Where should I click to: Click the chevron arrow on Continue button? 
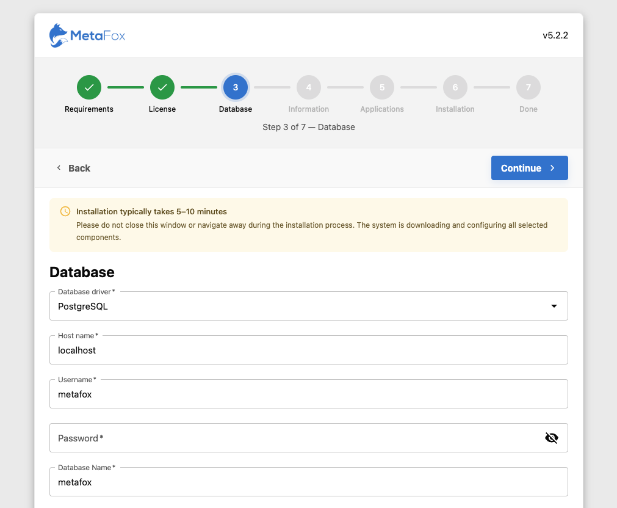[x=552, y=168]
